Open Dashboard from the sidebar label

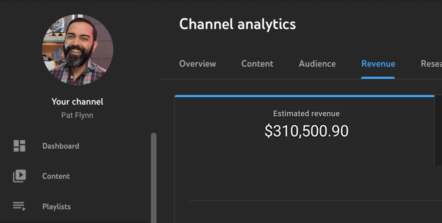[60, 146]
